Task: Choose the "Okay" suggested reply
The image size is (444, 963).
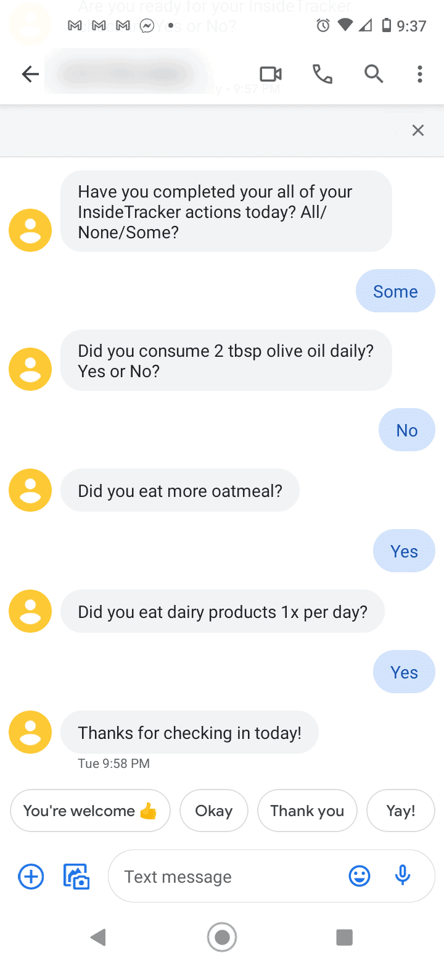Action: (214, 811)
